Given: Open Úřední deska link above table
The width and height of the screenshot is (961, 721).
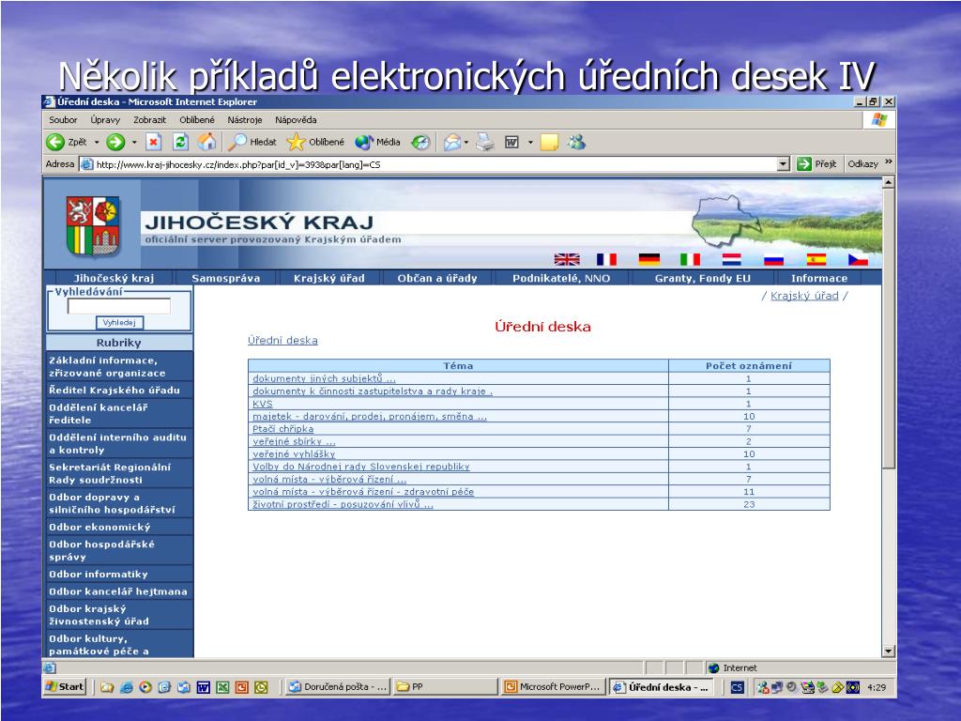Looking at the screenshot, I should click(x=282, y=340).
